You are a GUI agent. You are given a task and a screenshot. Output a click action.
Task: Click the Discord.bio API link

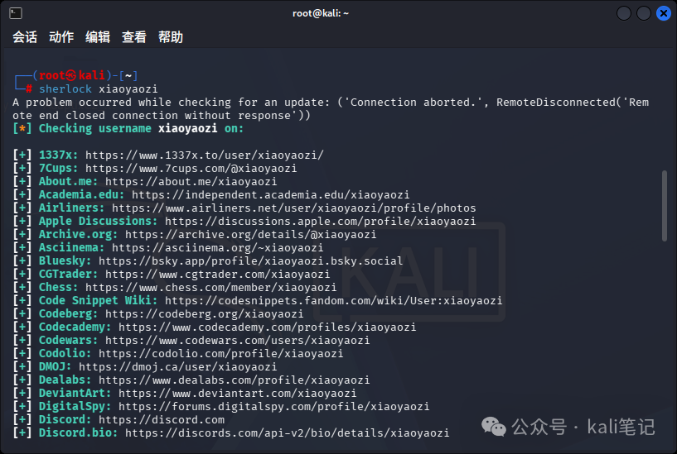(287, 432)
